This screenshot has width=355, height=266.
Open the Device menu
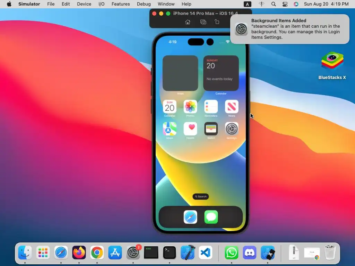coord(84,4)
